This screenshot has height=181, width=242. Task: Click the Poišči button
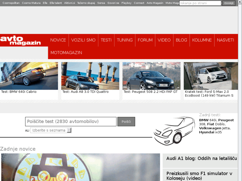(126, 122)
